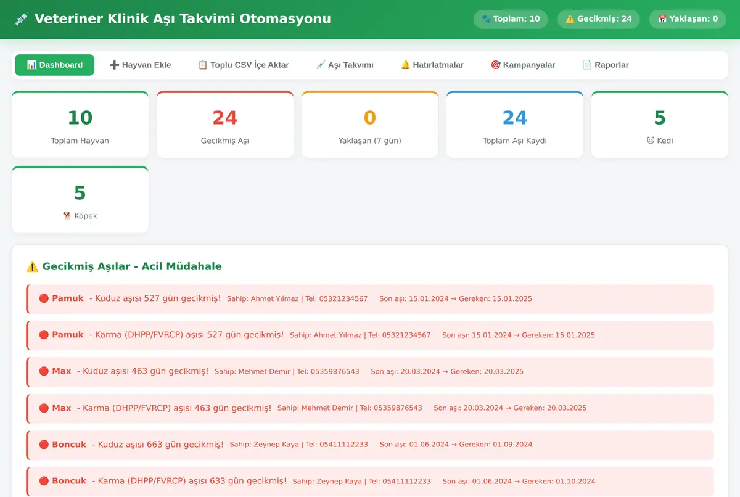Click the calendar icon in Yaklaşan badge
The image size is (740, 497).
662,19
